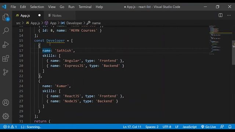Screen dimensions: 235x132
Task: Click line number 25
Action: pos(21,91)
